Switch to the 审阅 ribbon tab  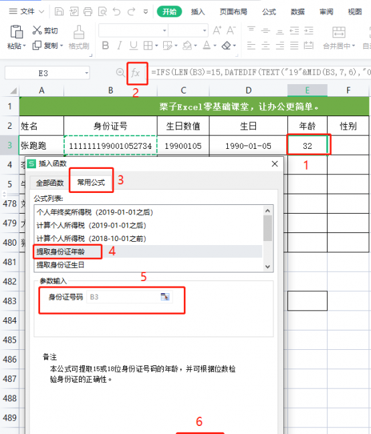pos(326,11)
